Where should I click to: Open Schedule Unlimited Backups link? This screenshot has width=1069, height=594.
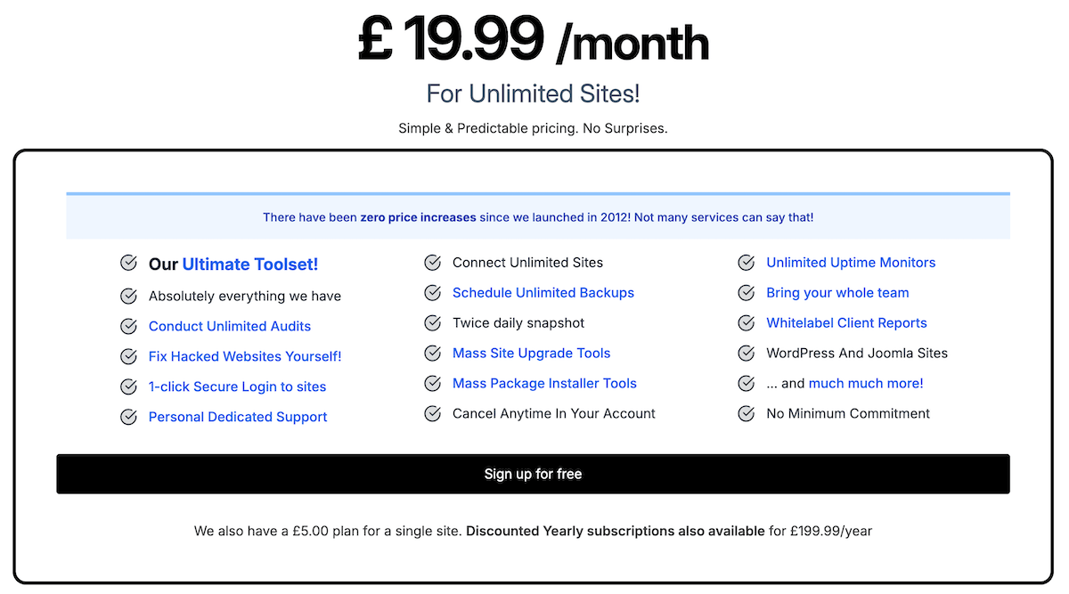pyautogui.click(x=543, y=293)
